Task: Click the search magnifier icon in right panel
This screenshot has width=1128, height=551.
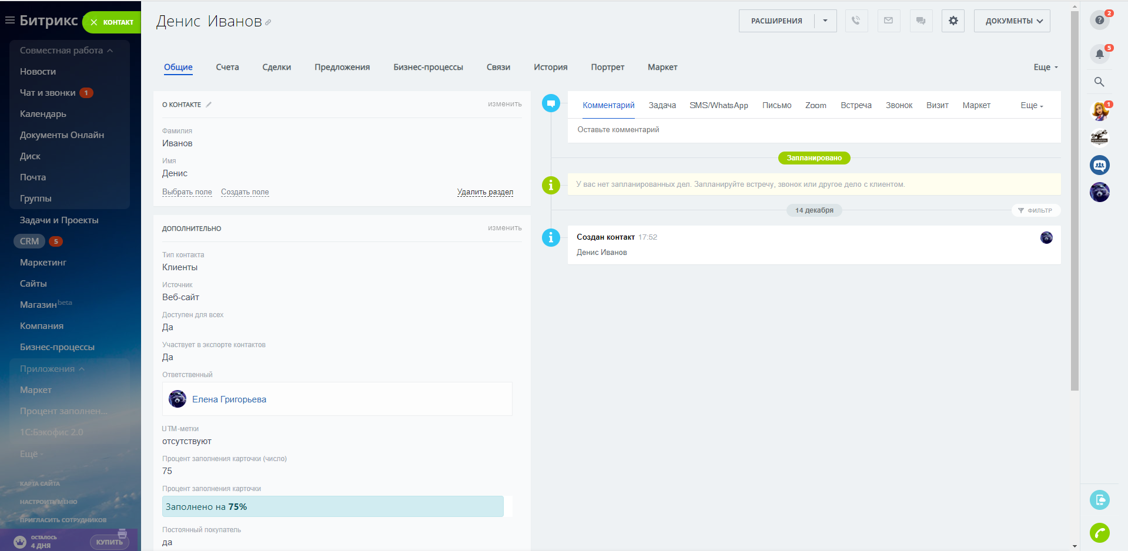Action: point(1099,82)
